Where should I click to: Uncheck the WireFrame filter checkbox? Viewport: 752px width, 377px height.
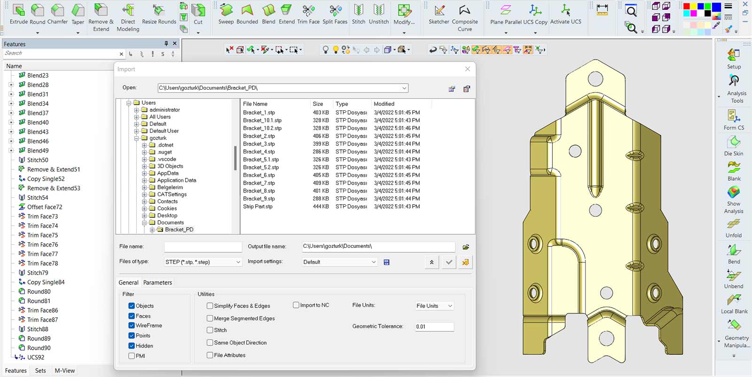(x=132, y=325)
